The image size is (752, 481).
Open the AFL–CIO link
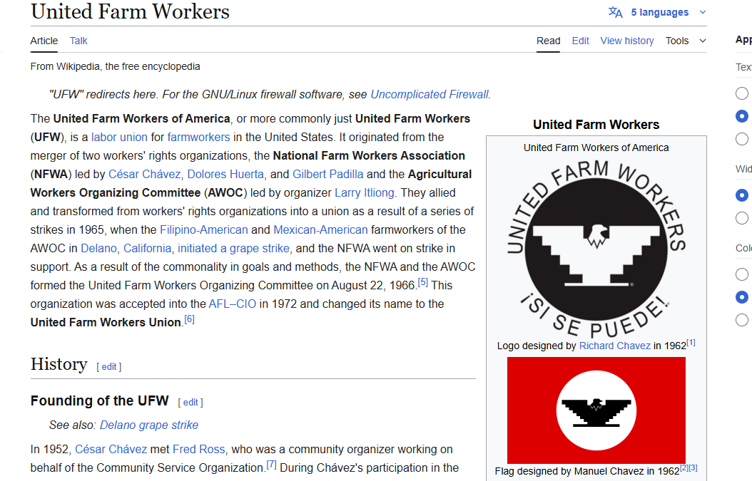pos(232,304)
